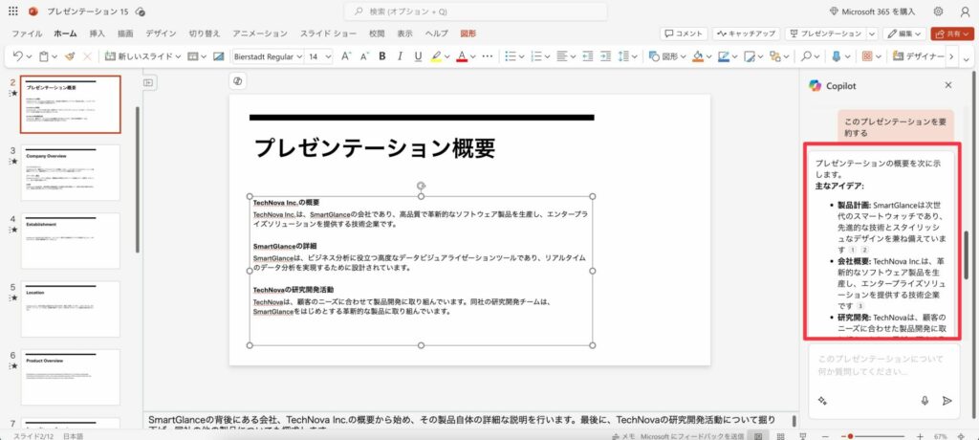This screenshot has width=979, height=440.
Task: Toggle the bulleted list
Action: (x=511, y=56)
